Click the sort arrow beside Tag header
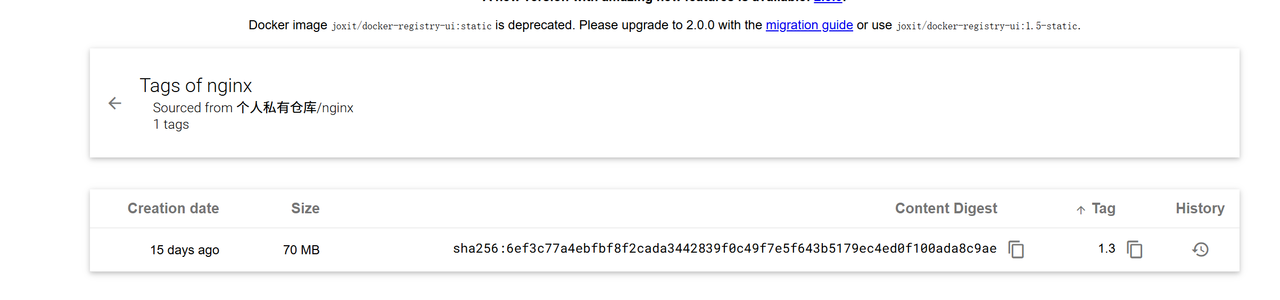The image size is (1280, 300). (1081, 210)
